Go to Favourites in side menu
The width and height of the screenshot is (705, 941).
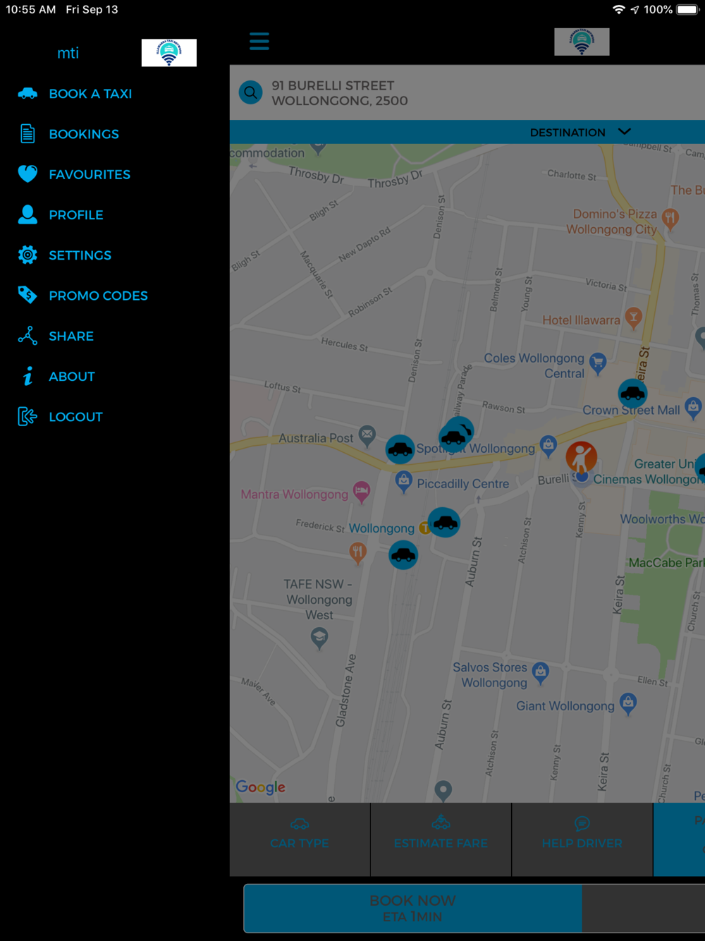coord(90,174)
